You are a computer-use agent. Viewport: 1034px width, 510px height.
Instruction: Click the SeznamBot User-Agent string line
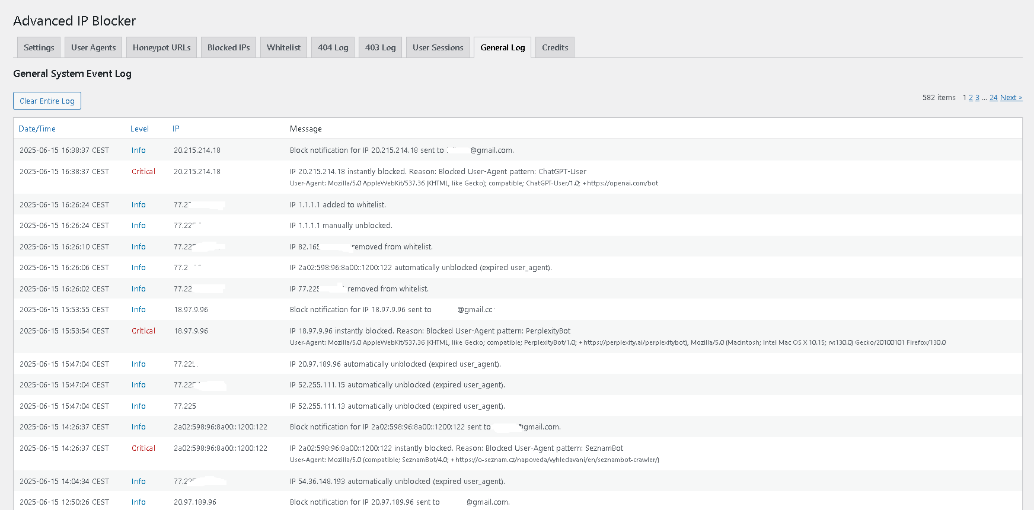click(474, 460)
